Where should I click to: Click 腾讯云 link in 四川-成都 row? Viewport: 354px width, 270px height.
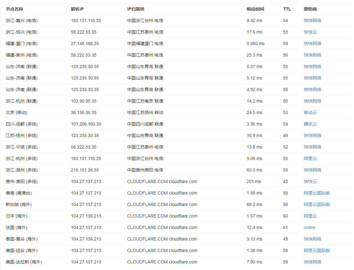coord(310,124)
